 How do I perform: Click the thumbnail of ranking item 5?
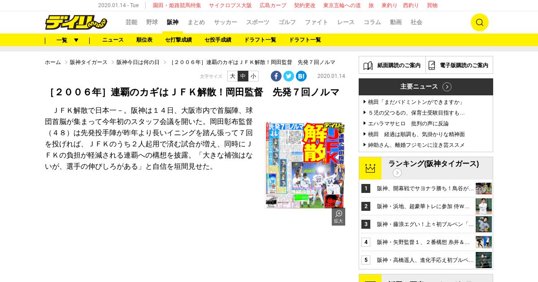pyautogui.click(x=484, y=260)
